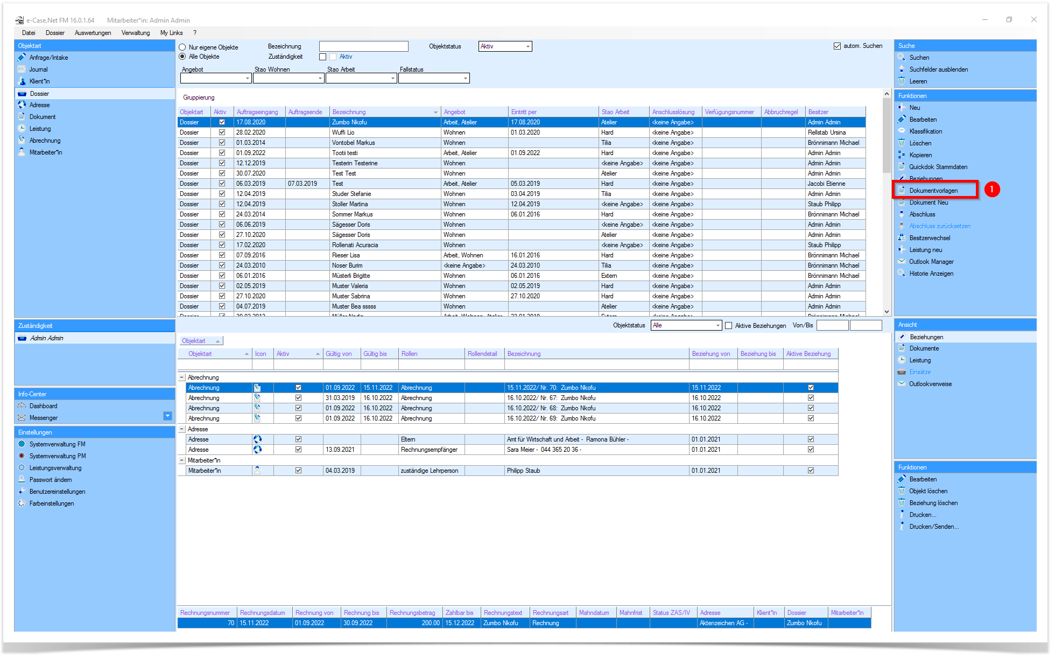Click the Farbeinstellungen icon
The height and width of the screenshot is (658, 1055).
[22, 503]
